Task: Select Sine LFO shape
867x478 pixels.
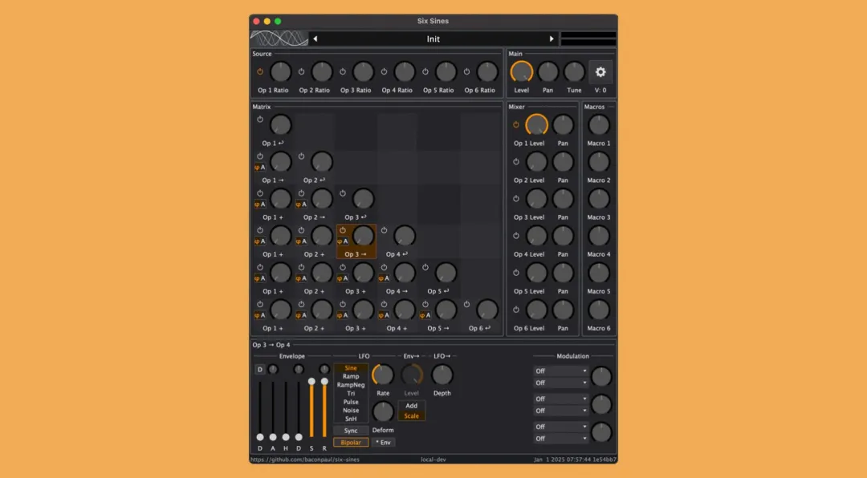Action: pyautogui.click(x=351, y=368)
